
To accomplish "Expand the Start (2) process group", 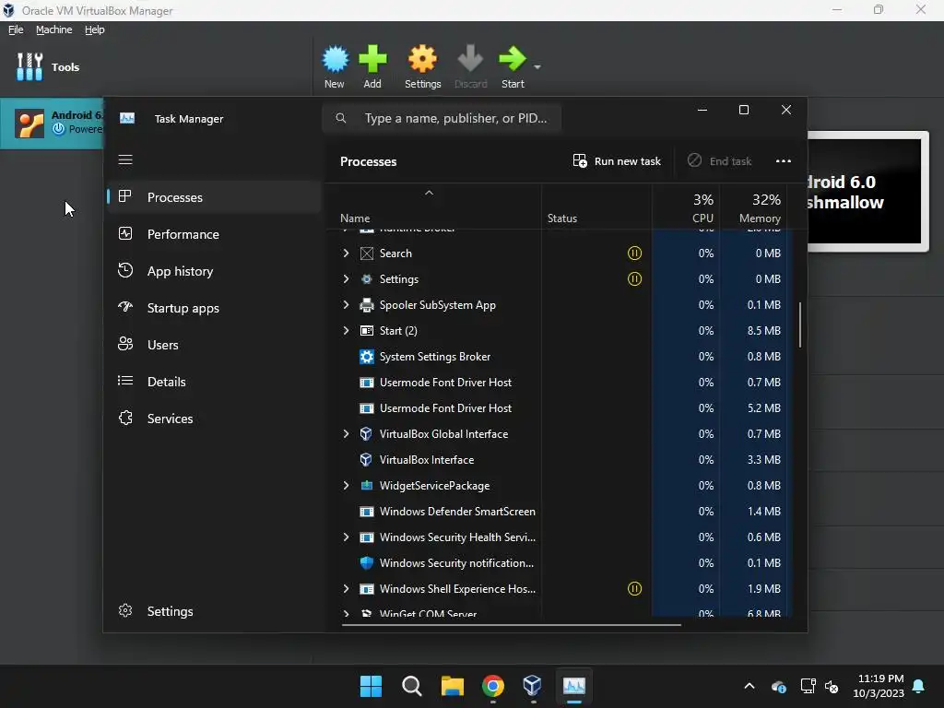I will pyautogui.click(x=347, y=331).
